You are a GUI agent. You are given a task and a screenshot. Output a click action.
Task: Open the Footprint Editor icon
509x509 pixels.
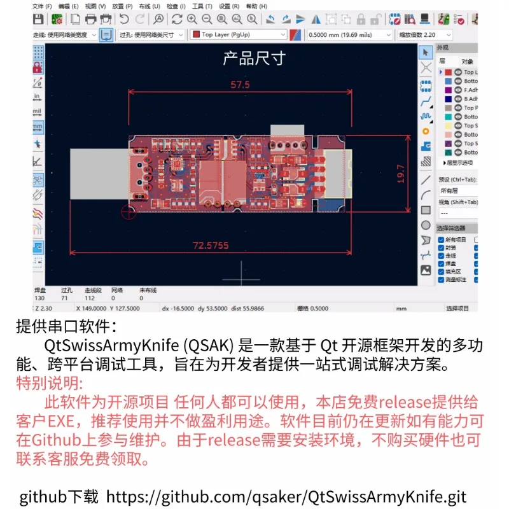pos(394,19)
